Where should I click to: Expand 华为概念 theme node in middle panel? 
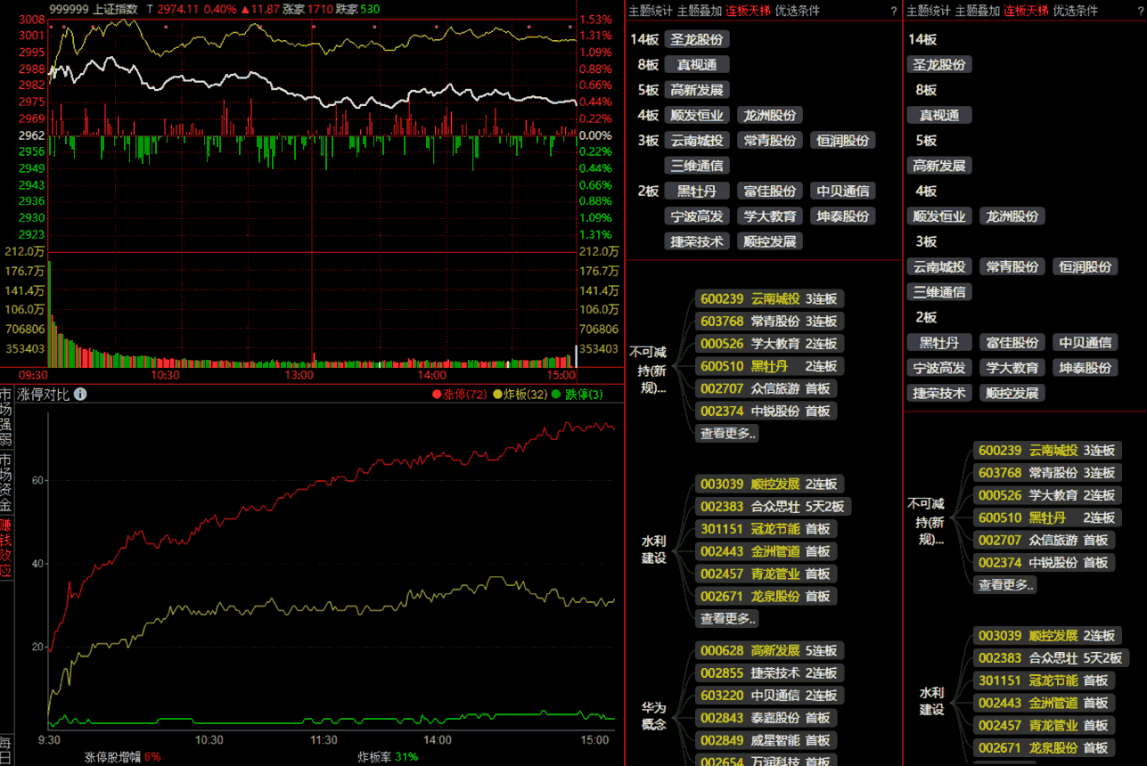[654, 716]
